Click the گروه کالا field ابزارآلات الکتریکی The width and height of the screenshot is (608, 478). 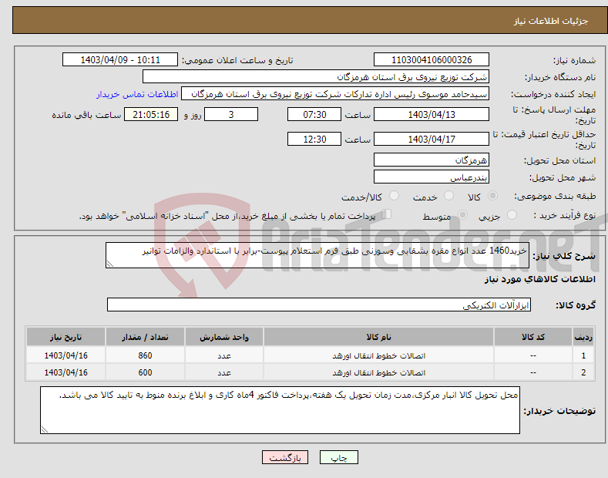point(319,305)
